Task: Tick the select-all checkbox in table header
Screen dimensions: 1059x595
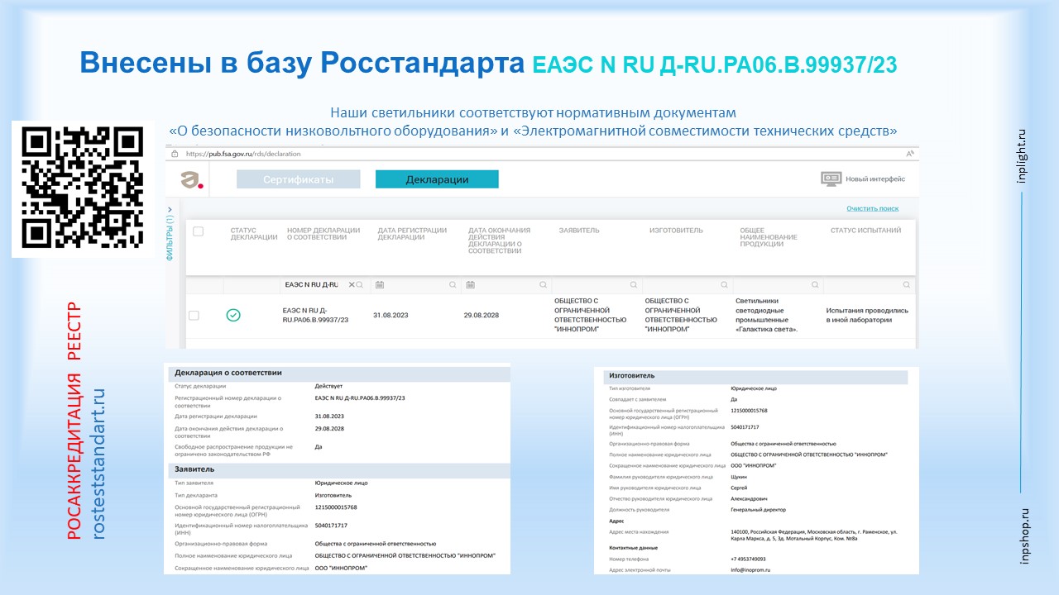Action: click(x=198, y=231)
